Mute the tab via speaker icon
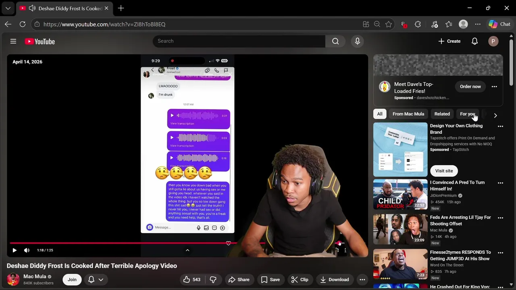Image resolution: width=516 pixels, height=290 pixels. tap(32, 8)
